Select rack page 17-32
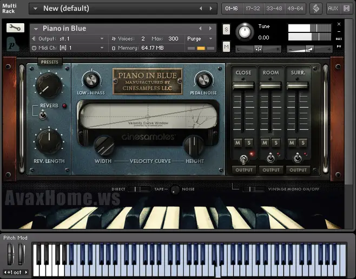This screenshot has height=279, width=356. pyautogui.click(x=253, y=9)
